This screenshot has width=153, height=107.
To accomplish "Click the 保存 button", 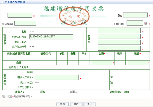I will 62,104.
